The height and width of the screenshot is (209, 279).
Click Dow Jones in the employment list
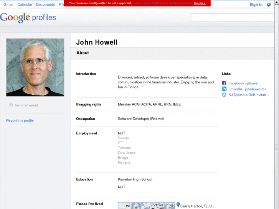pos(127,153)
